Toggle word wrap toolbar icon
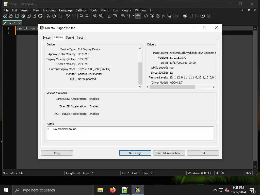The width and height of the screenshot is (260, 195). [x=123, y=16]
